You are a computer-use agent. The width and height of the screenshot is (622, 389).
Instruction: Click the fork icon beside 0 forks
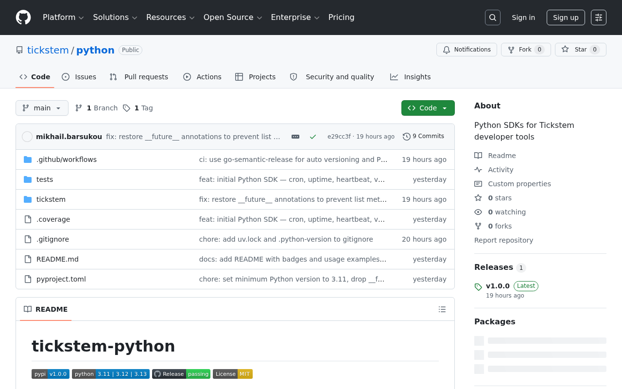point(478,226)
